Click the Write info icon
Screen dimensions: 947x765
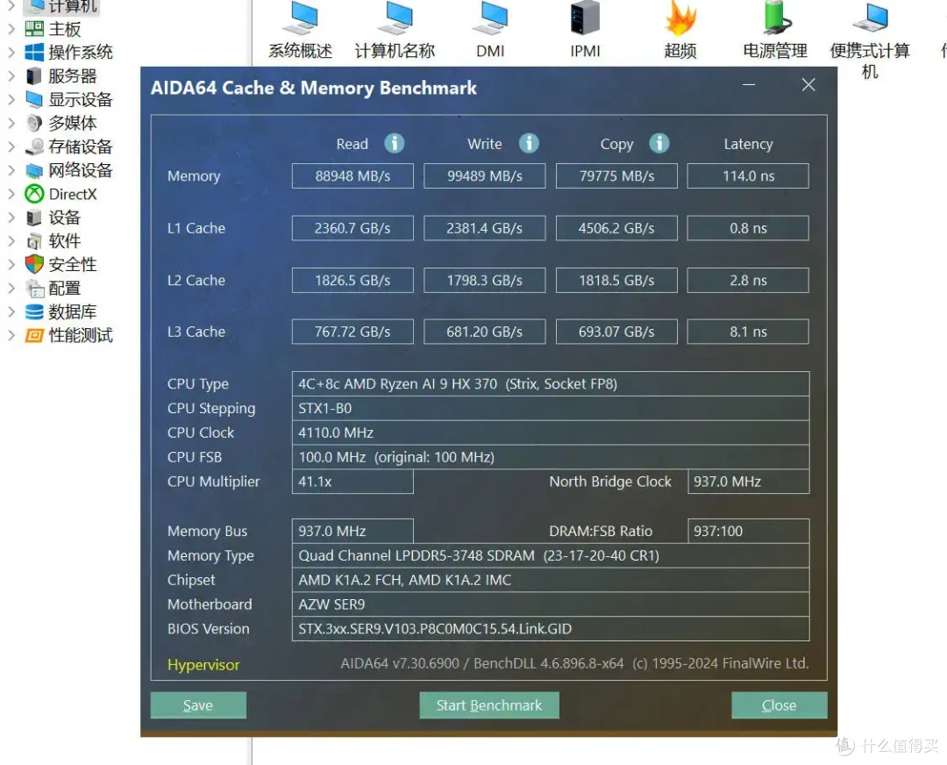[x=529, y=143]
